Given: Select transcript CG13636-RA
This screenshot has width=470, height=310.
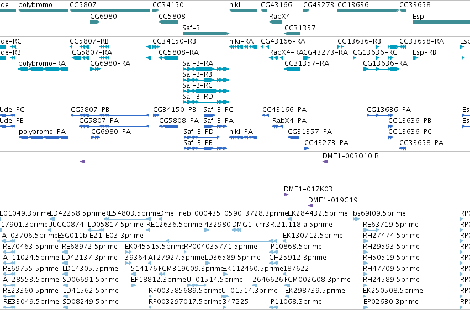Looking at the screenshot, I should tap(385, 63).
